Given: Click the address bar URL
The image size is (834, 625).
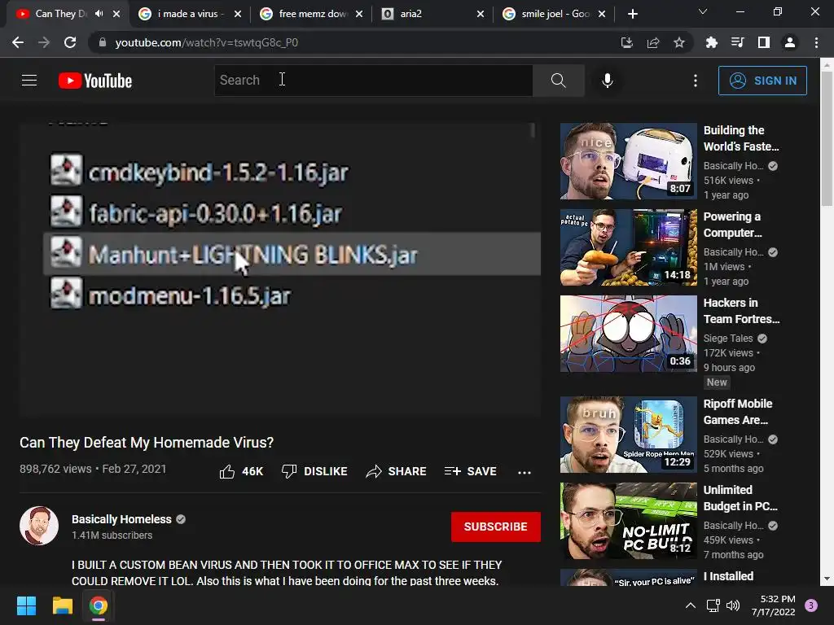Looking at the screenshot, I should 206,42.
